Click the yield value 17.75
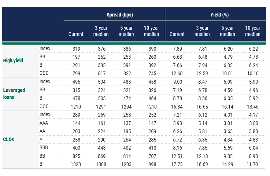 [x=177, y=164]
